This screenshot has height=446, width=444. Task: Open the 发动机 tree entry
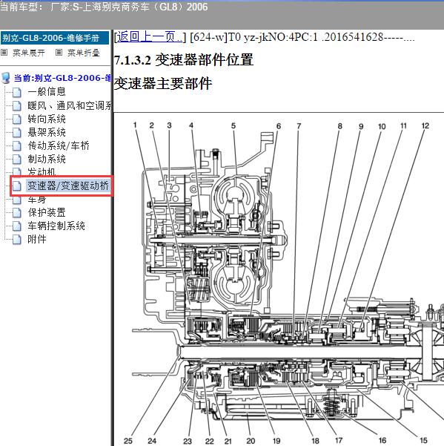(x=42, y=171)
